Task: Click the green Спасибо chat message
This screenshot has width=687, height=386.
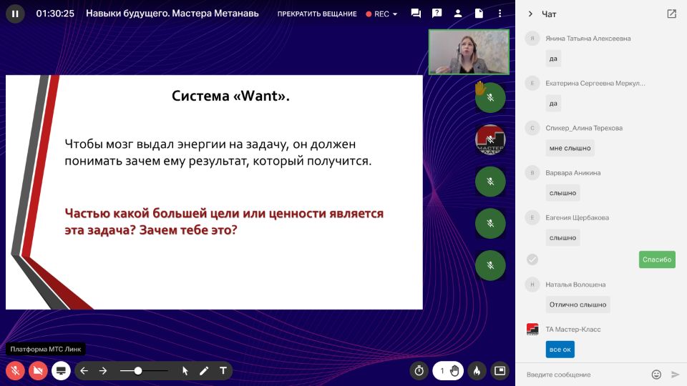Action: click(657, 259)
